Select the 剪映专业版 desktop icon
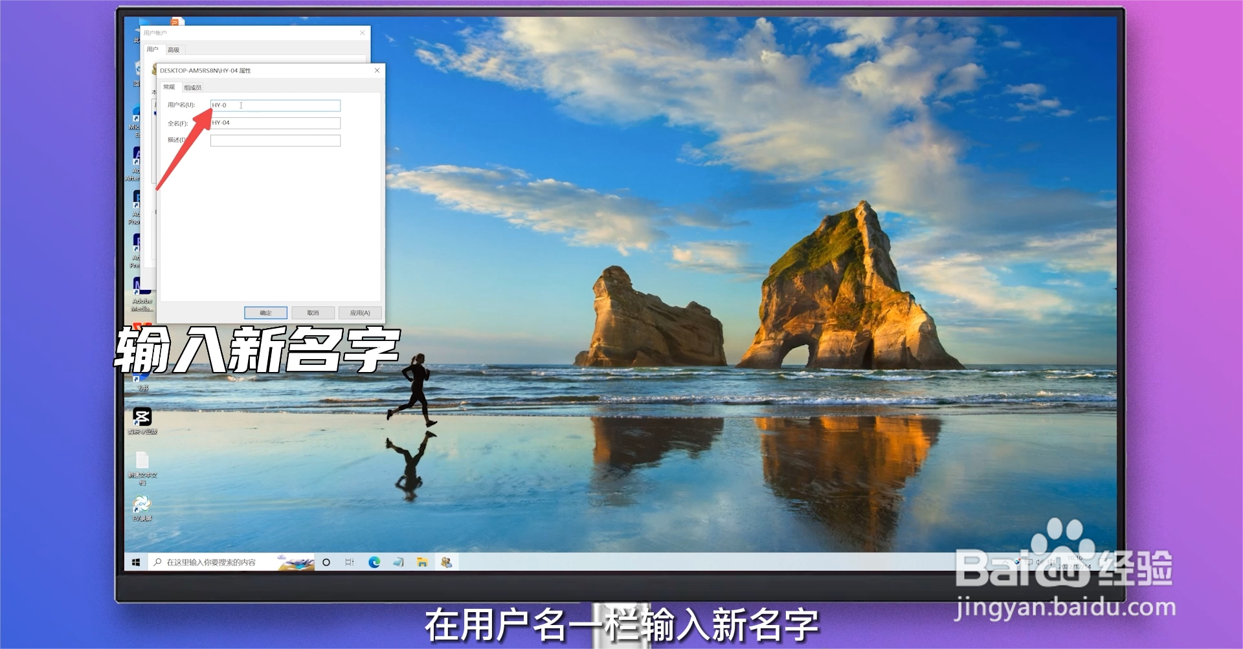Viewport: 1243px width, 649px height. [x=142, y=421]
